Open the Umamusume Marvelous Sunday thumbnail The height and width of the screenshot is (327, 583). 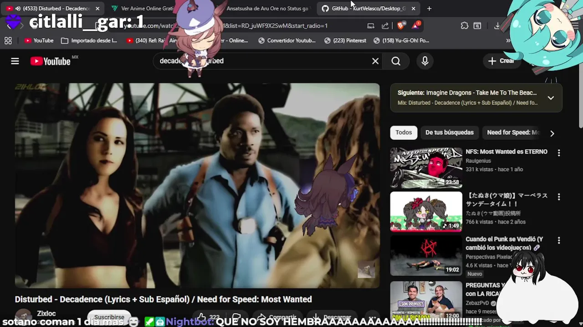(x=426, y=212)
